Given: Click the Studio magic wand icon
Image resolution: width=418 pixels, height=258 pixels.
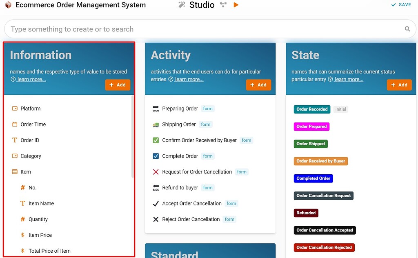Looking at the screenshot, I should pyautogui.click(x=182, y=4).
